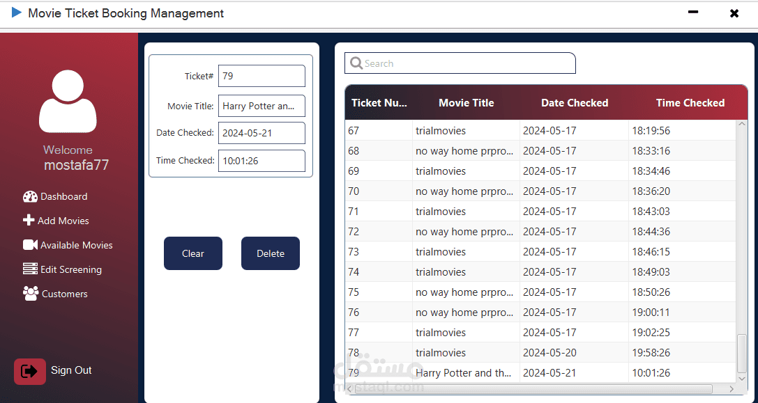Click into the Search box
Screen dimensions: 758x403
click(460, 63)
